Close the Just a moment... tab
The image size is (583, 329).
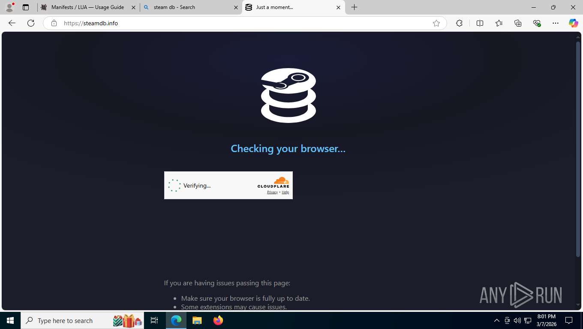click(338, 7)
